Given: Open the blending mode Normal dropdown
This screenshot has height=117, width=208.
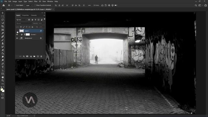Looking at the screenshot, I should pos(24,23).
